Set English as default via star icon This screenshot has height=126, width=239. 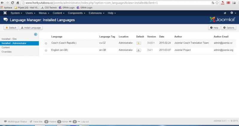click(138, 50)
